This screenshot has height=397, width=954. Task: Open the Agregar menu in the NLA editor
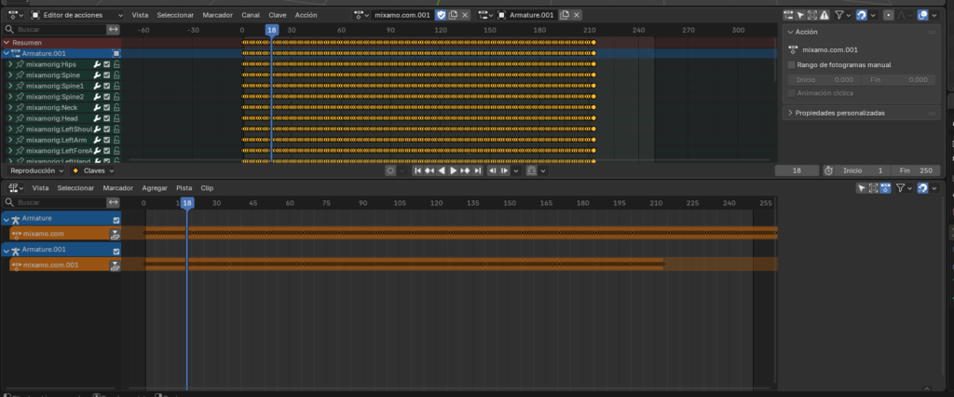pos(155,187)
